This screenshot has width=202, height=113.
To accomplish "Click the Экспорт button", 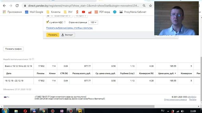I will [68, 35].
